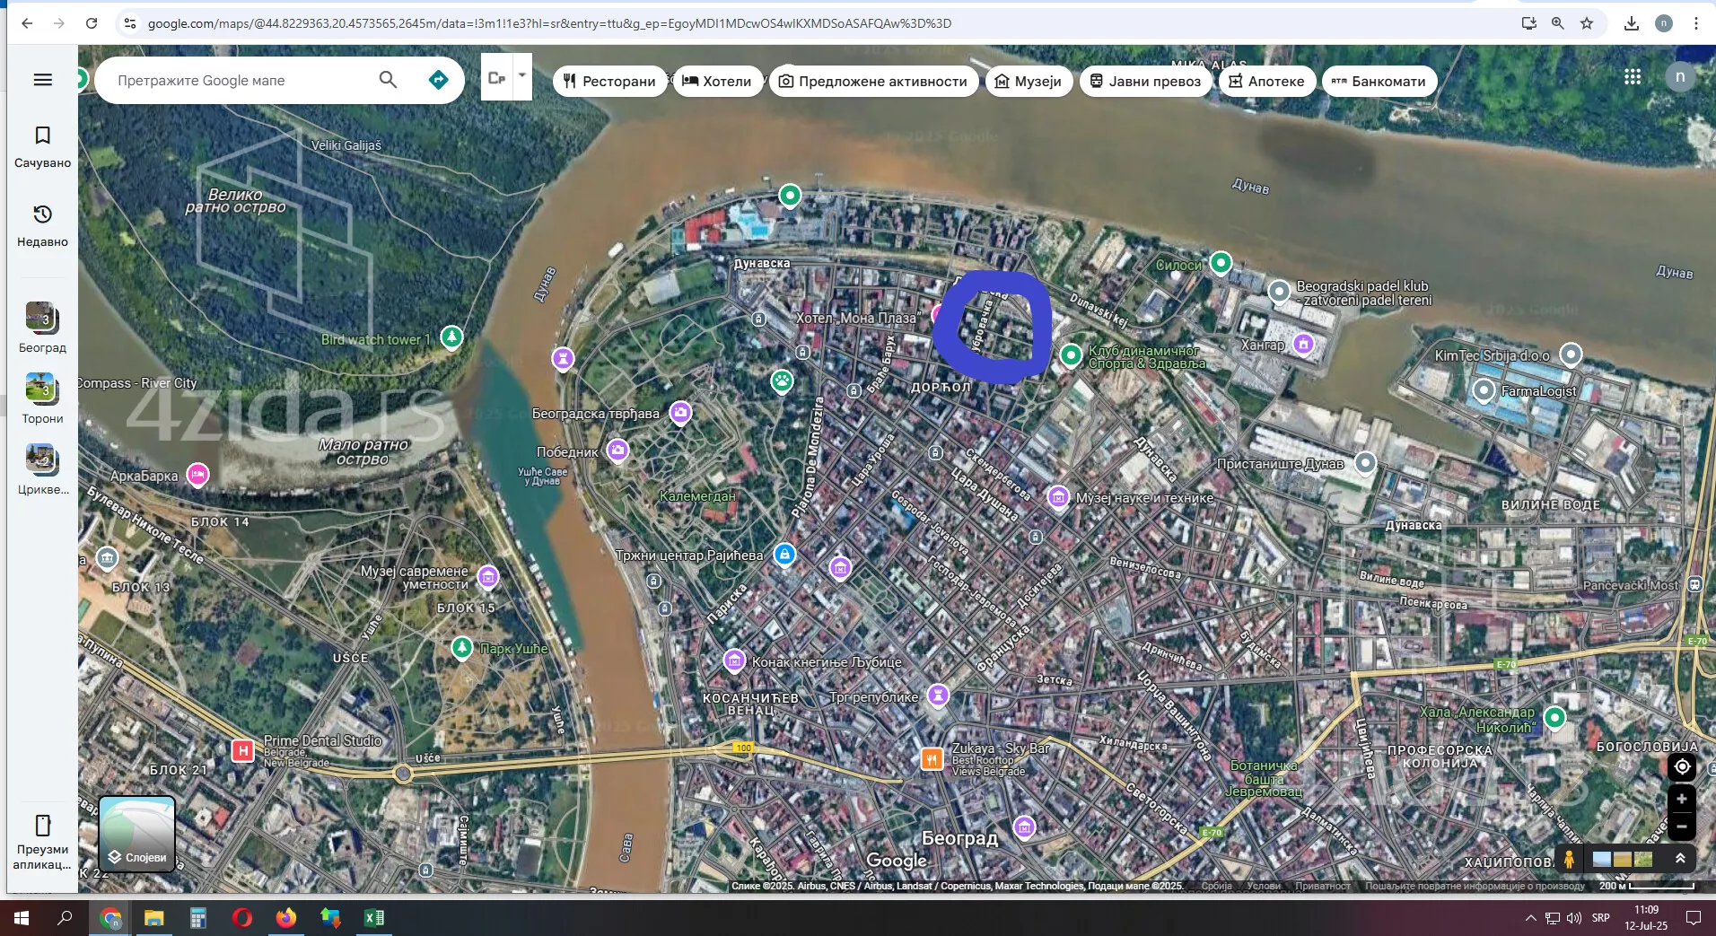The width and height of the screenshot is (1716, 936).
Task: Open the bottom imagery thumbnails strip
Action: 1623,859
